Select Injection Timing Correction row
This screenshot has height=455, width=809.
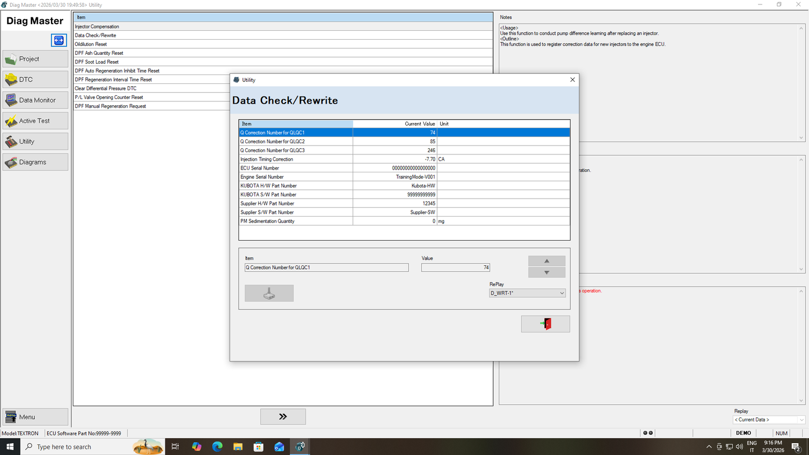tap(404, 160)
